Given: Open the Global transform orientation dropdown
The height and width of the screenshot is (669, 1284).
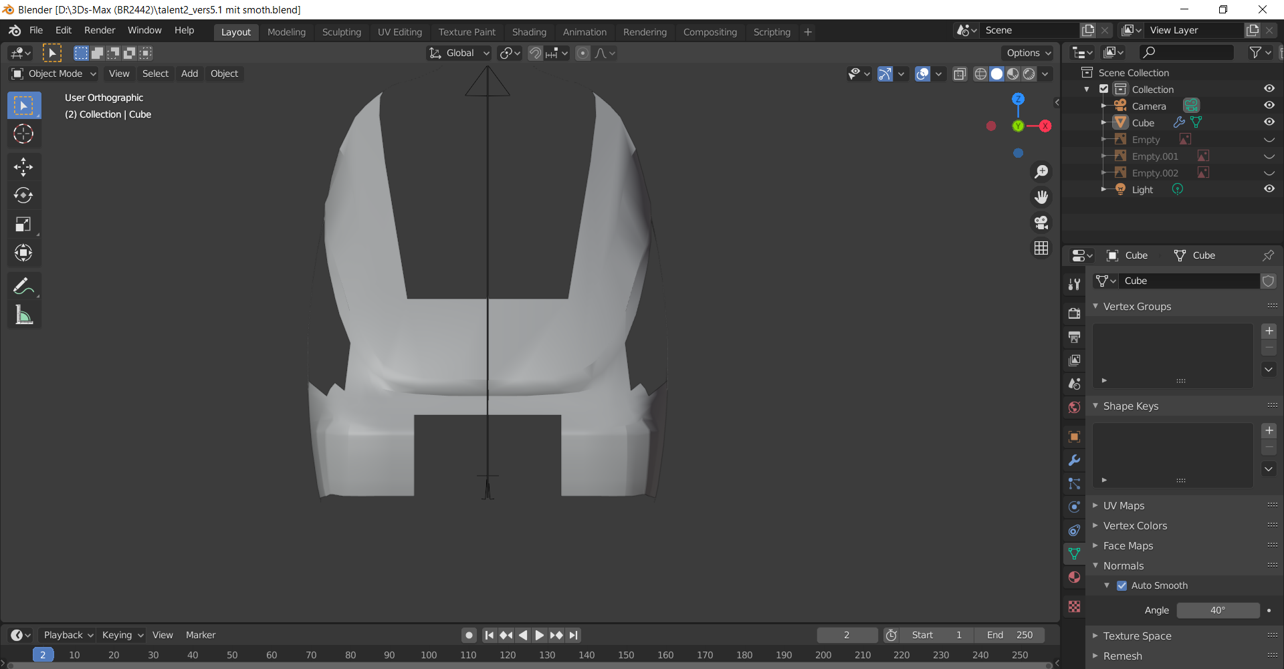Looking at the screenshot, I should pyautogui.click(x=460, y=53).
